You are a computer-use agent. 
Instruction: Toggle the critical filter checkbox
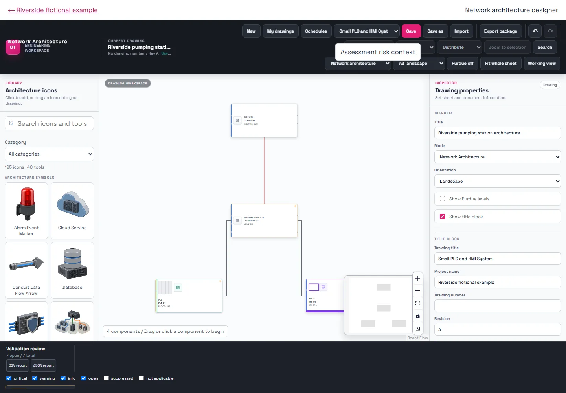coord(9,378)
